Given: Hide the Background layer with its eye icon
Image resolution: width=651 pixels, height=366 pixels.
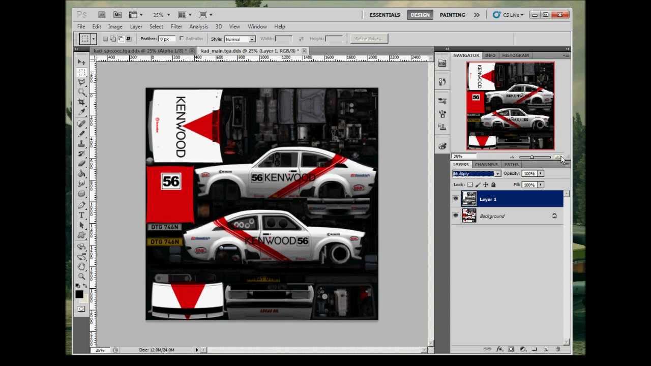Looking at the screenshot, I should tap(455, 216).
